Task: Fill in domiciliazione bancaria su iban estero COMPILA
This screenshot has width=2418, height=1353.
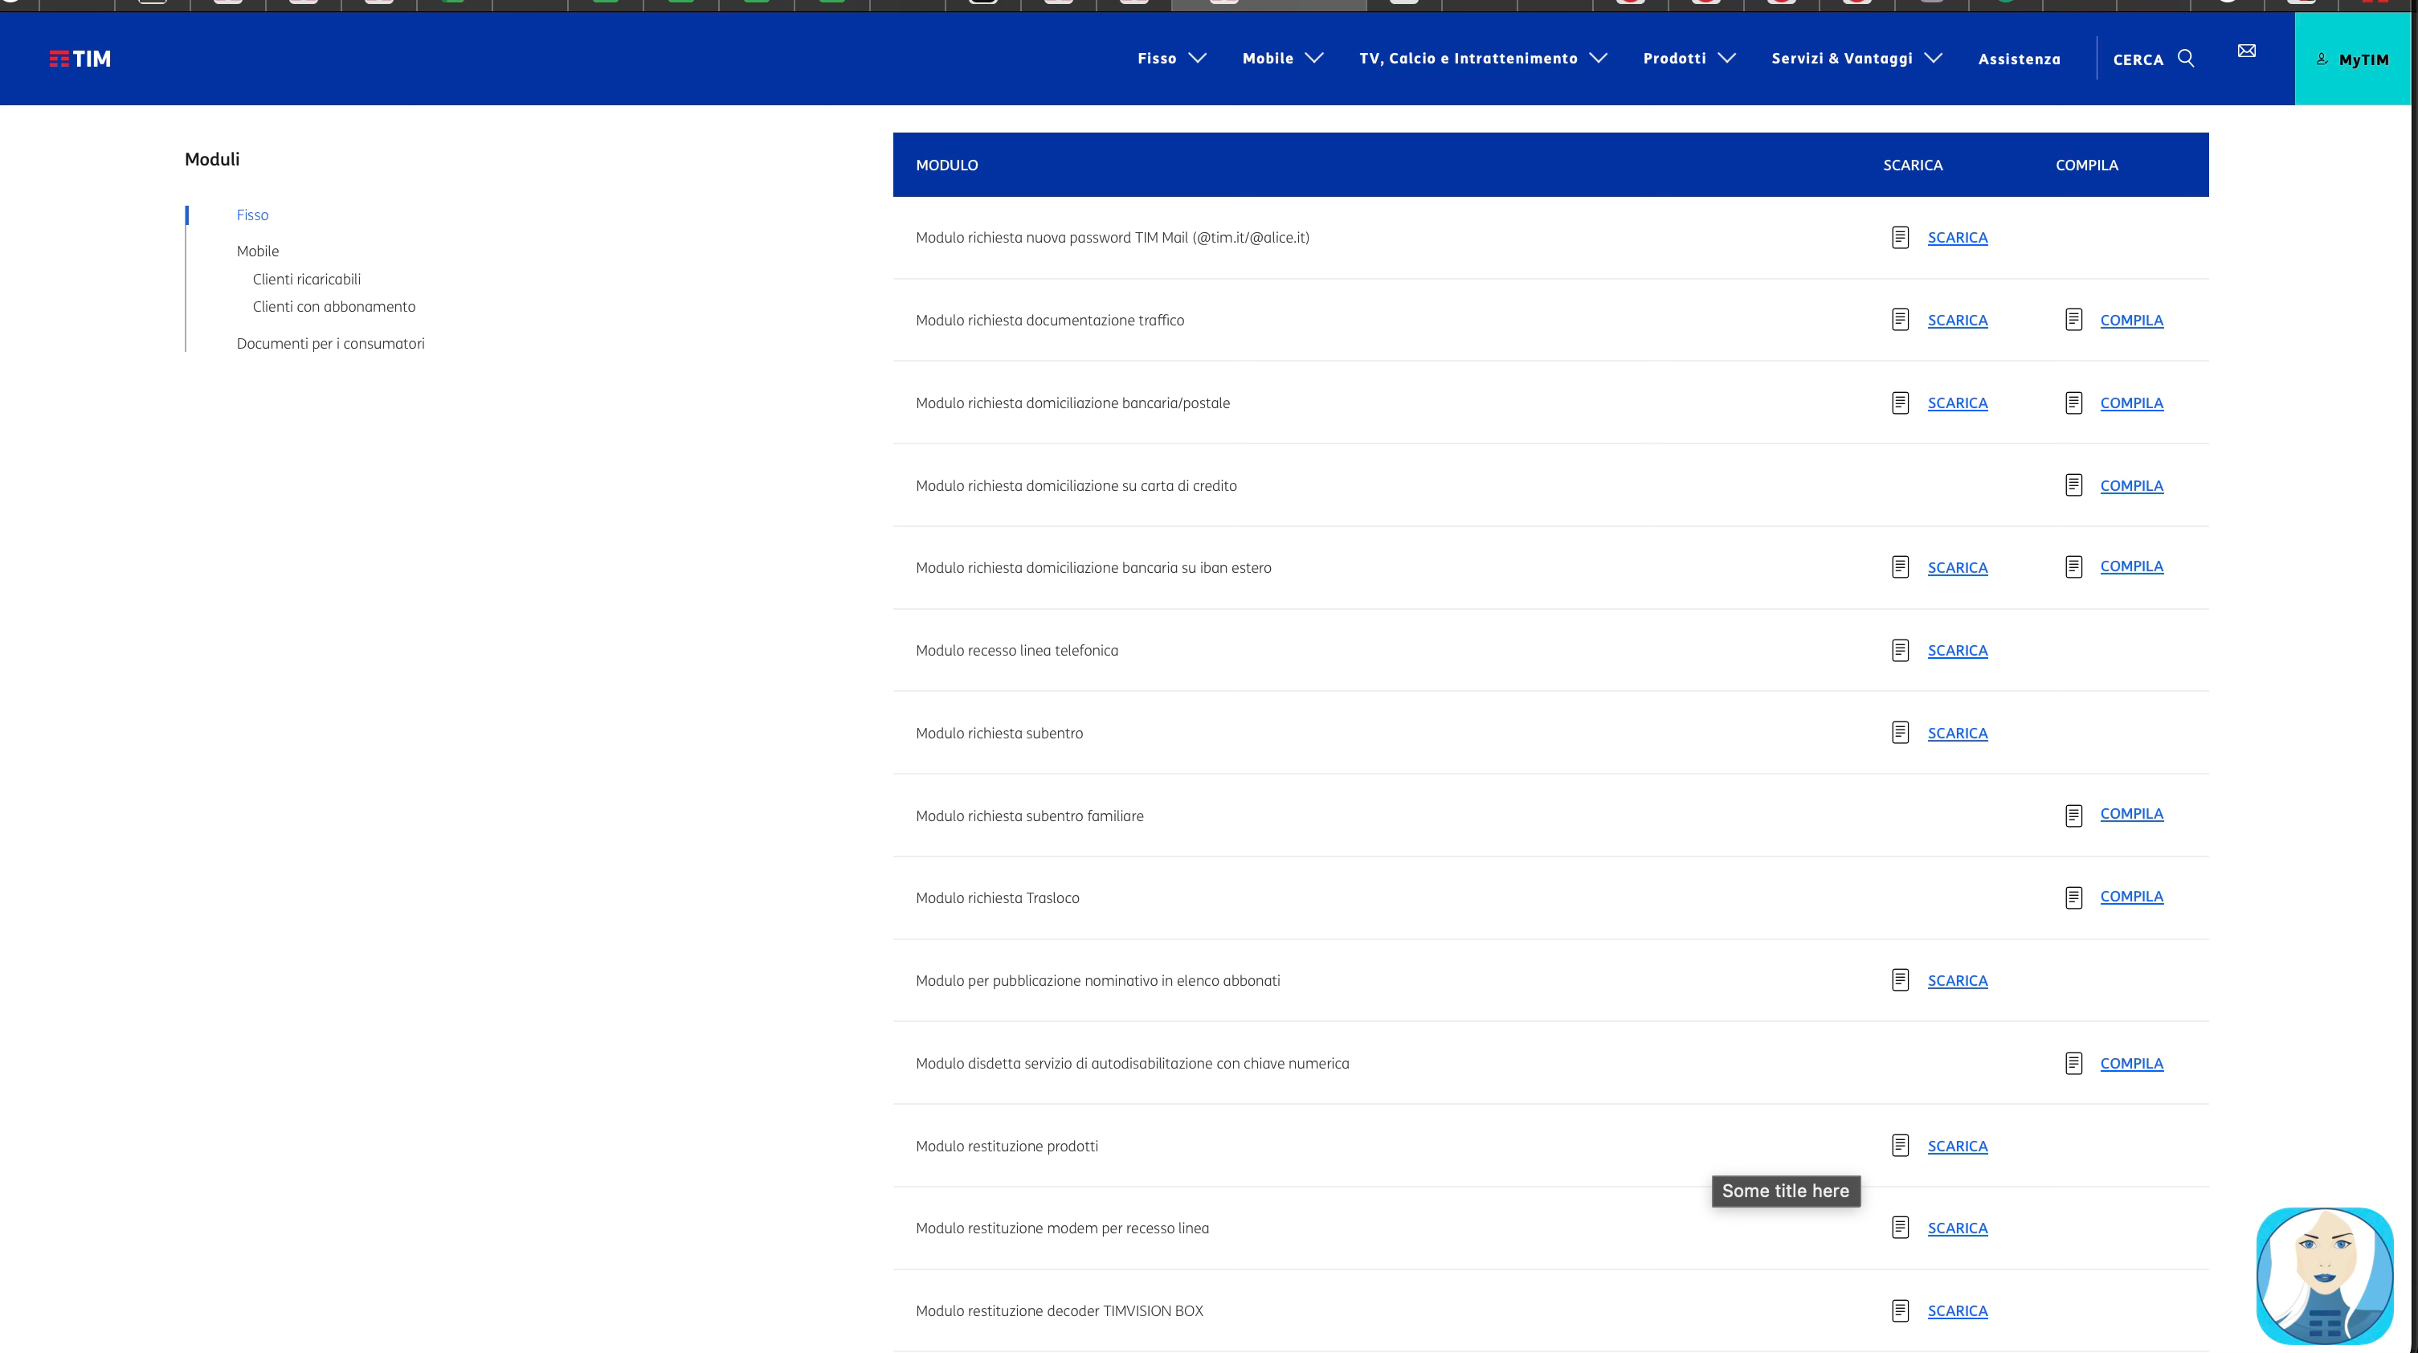Action: (x=2130, y=566)
